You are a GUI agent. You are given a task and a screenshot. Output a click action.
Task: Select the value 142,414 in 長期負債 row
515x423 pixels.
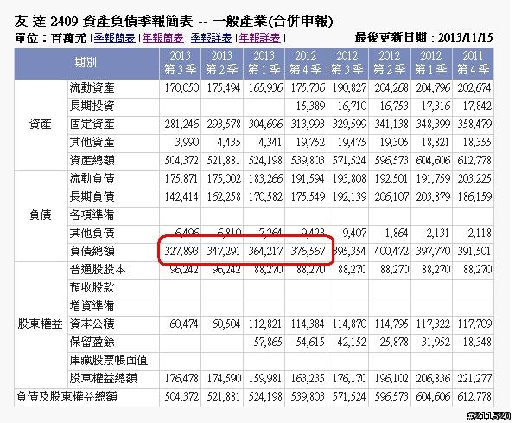point(181,197)
